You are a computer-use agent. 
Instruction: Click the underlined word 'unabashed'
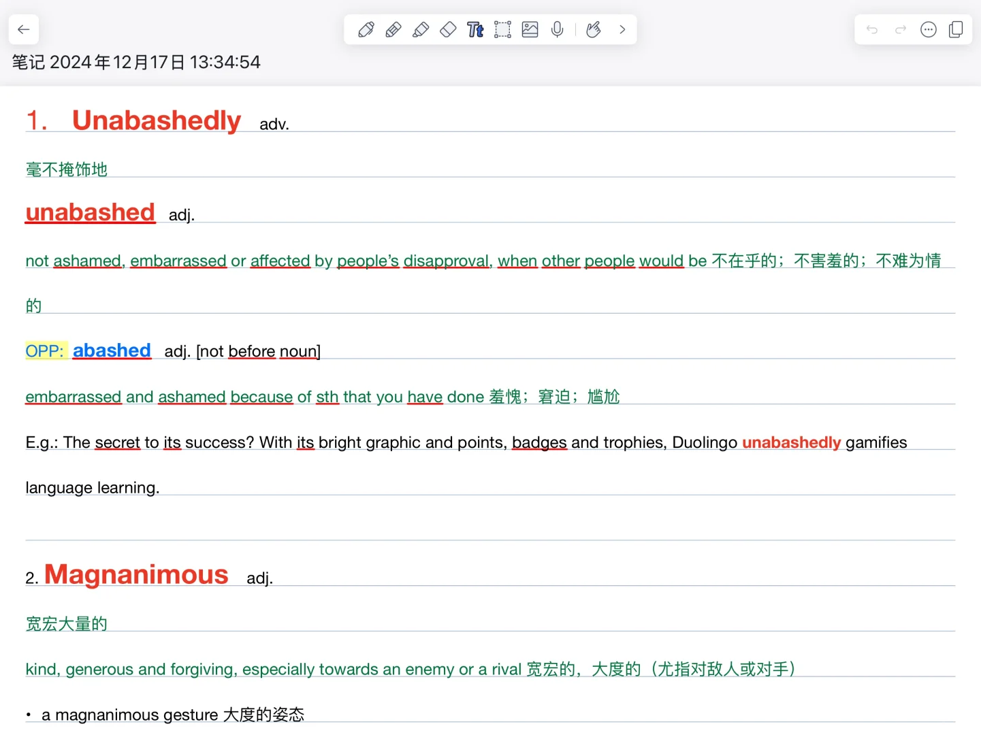(x=91, y=212)
